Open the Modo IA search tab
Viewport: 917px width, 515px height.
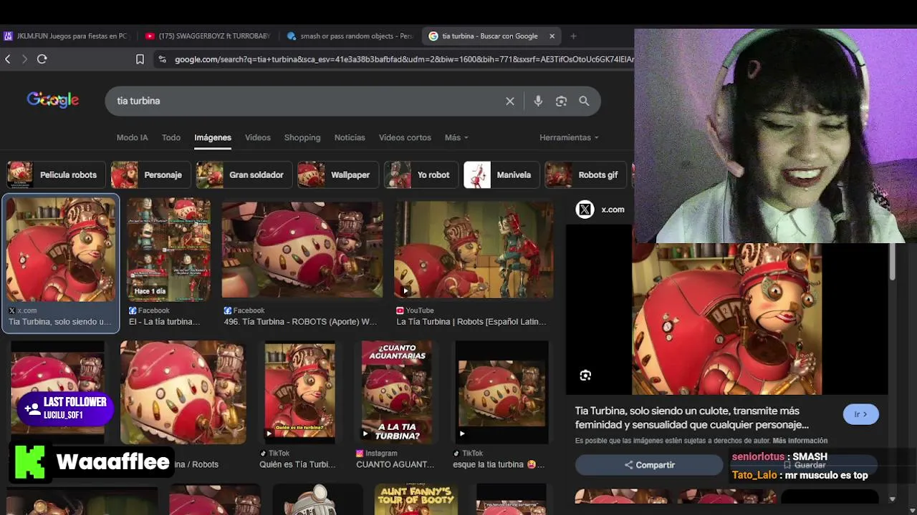[x=132, y=137]
